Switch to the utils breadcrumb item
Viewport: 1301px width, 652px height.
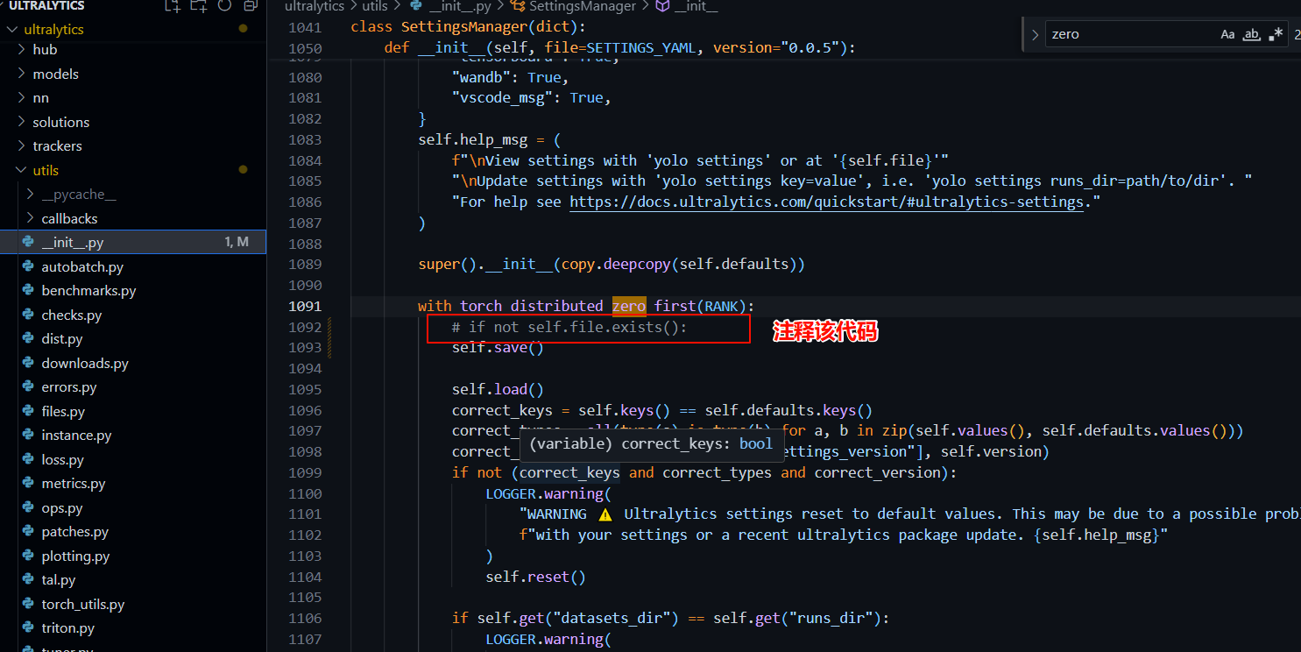[x=374, y=7]
